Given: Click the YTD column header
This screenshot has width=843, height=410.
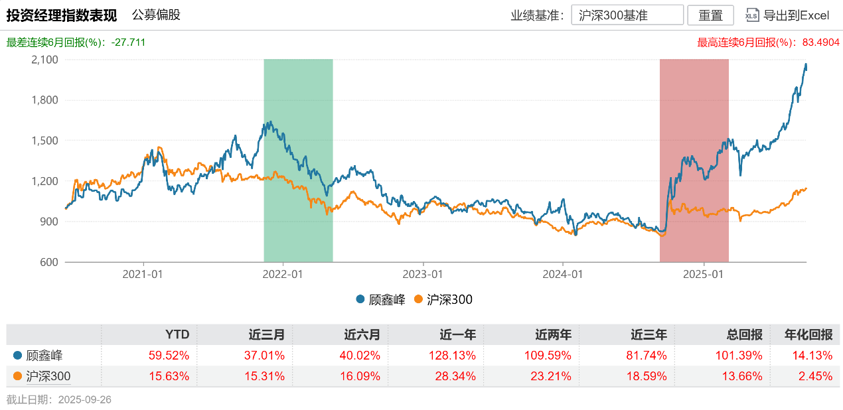Looking at the screenshot, I should tap(177, 334).
